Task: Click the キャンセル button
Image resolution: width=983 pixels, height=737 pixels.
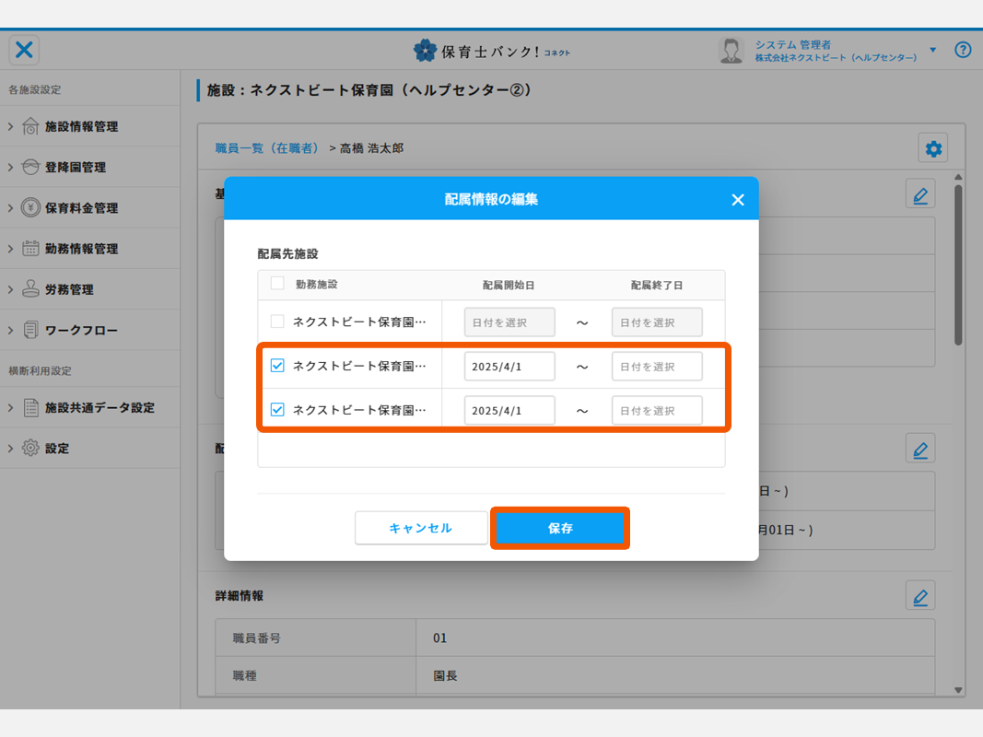Action: (421, 529)
